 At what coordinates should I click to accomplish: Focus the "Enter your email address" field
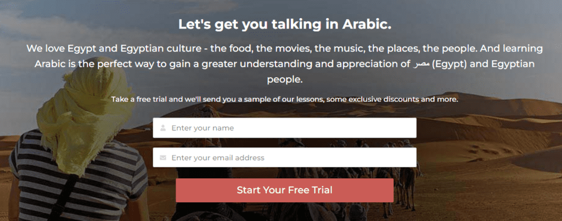pos(291,158)
